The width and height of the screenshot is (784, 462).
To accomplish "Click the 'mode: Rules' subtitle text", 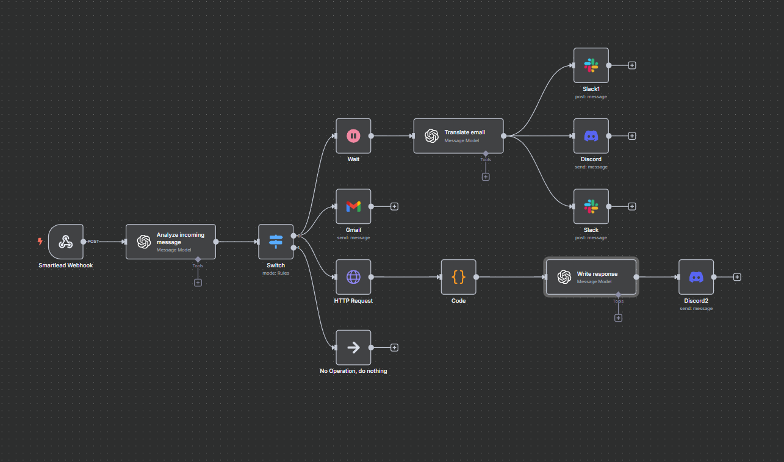I will (x=276, y=273).
